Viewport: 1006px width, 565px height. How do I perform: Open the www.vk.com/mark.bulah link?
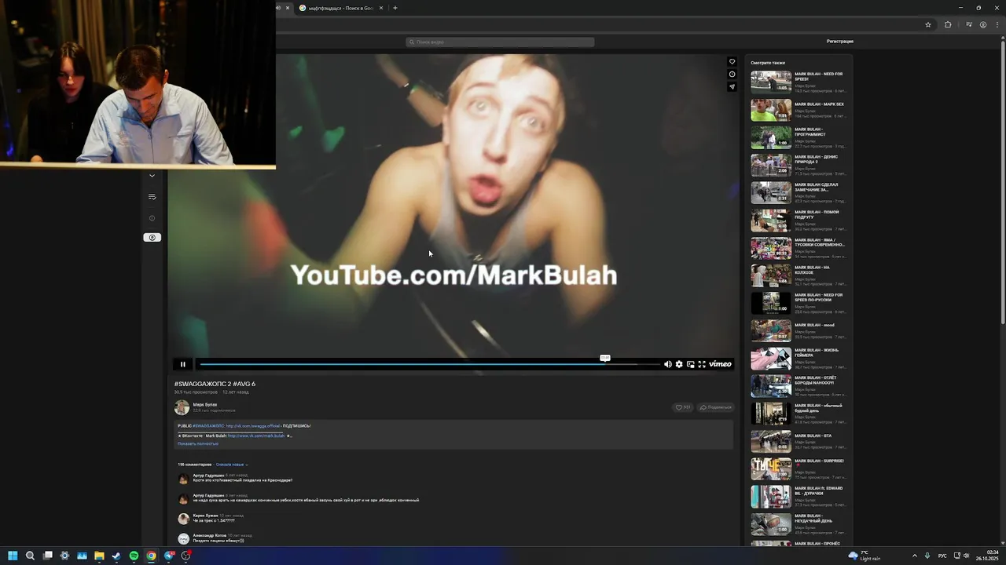coord(256,436)
